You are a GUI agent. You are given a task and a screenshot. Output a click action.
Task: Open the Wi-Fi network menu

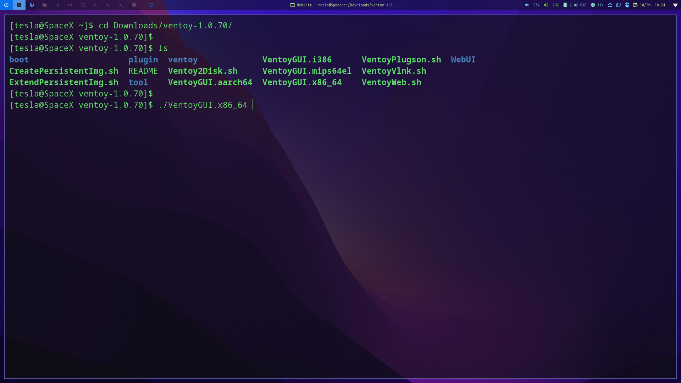click(675, 5)
